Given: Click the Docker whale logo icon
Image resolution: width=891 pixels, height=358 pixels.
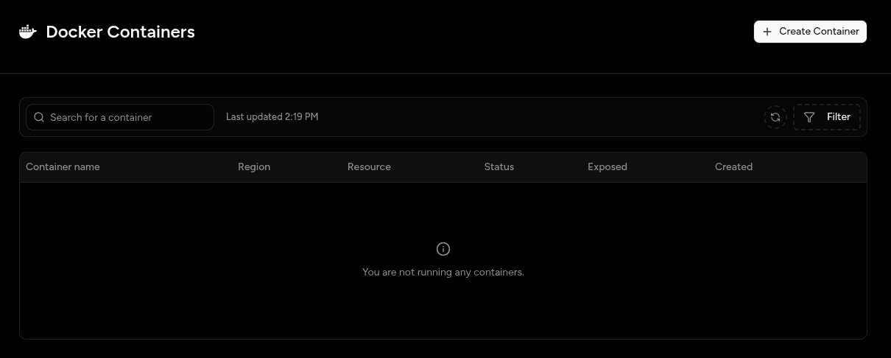Looking at the screenshot, I should tap(28, 32).
